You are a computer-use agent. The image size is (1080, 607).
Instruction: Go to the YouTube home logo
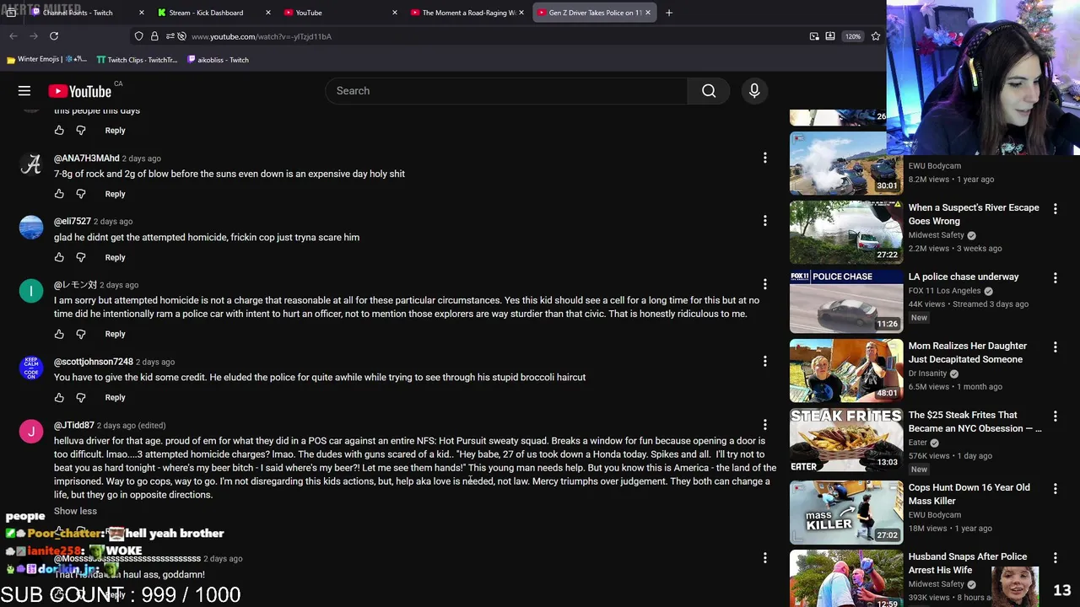(79, 91)
